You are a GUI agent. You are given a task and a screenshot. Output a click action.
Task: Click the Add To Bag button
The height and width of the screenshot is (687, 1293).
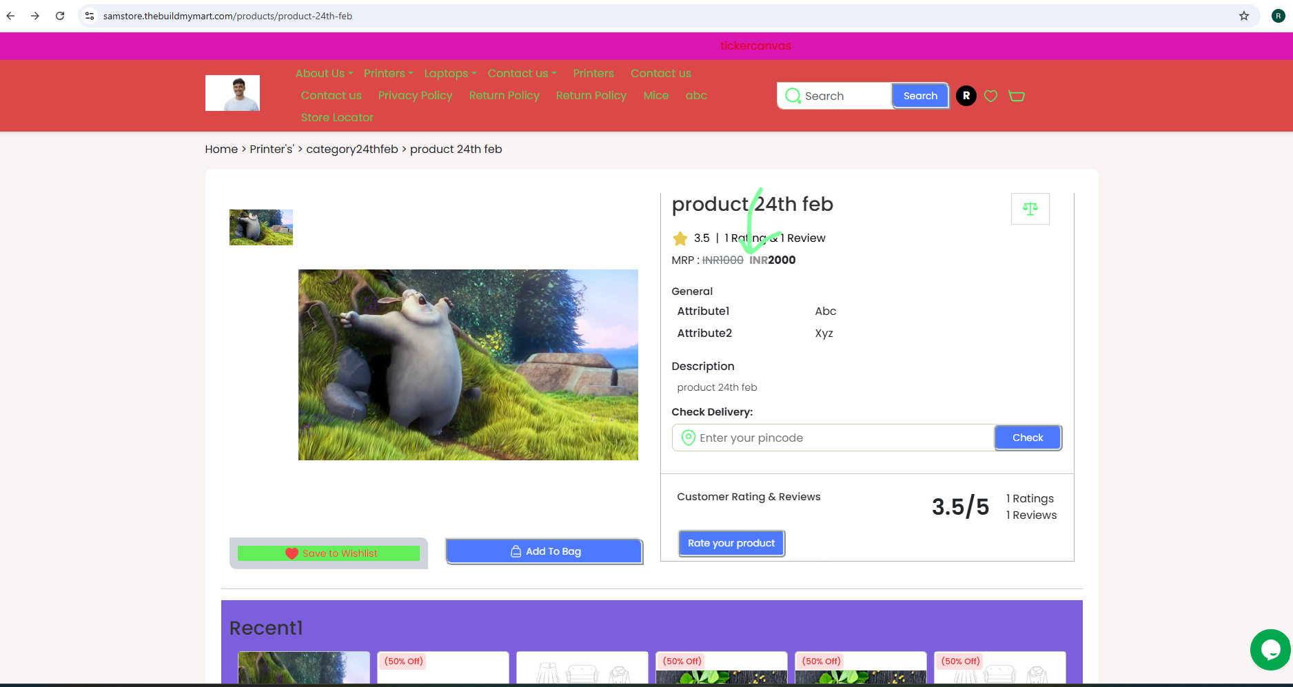coord(544,551)
